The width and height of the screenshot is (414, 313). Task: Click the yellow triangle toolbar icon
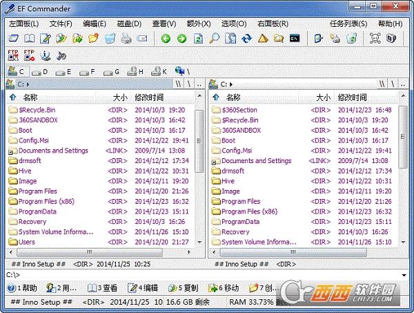(263, 39)
